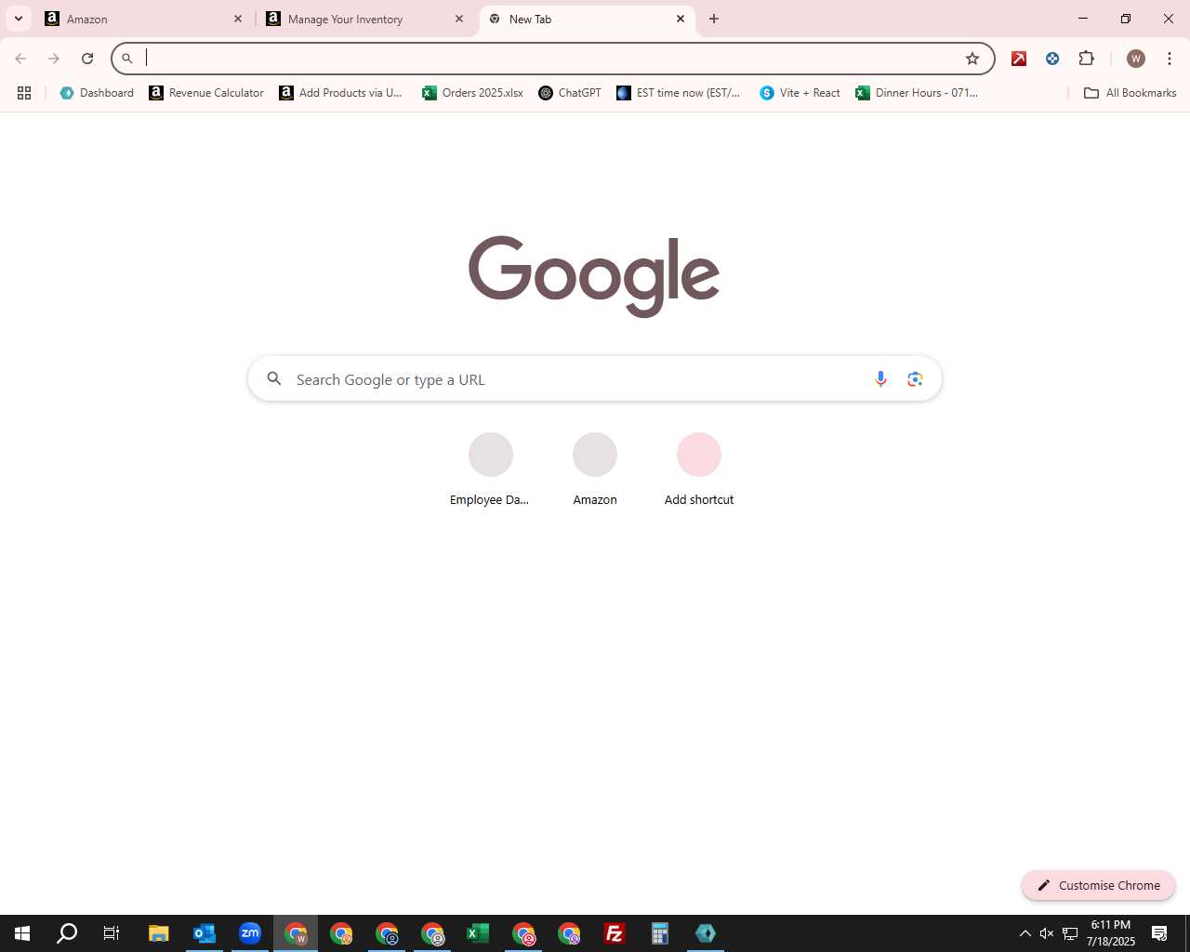
Task: Open Employee Da... shortcut
Action: 490,469
